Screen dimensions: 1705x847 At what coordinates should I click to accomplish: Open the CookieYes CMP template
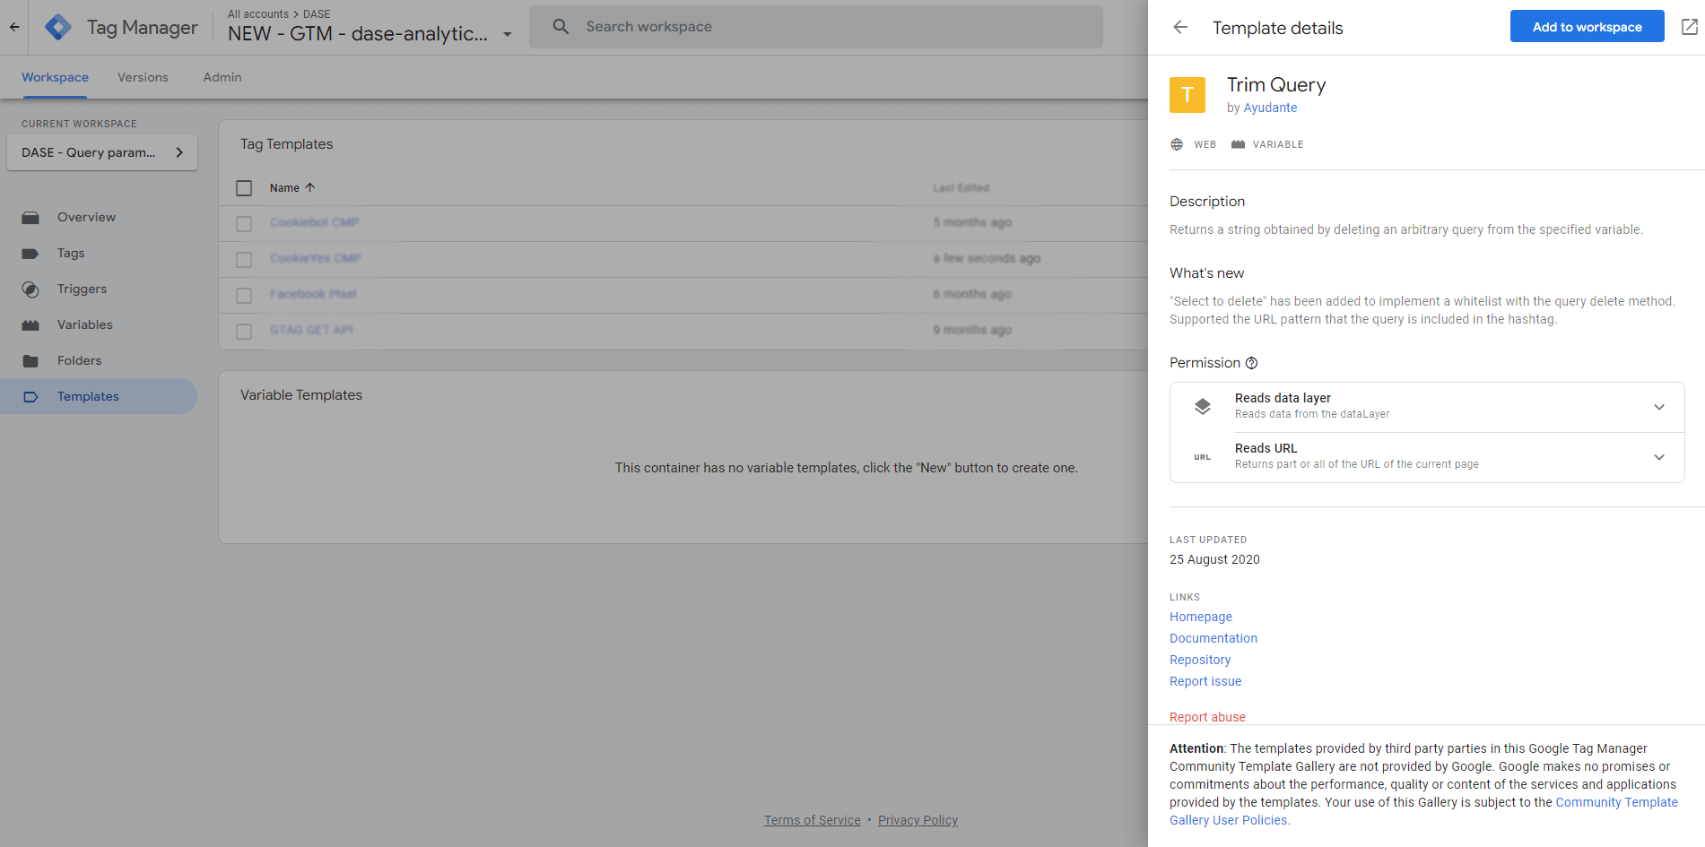(x=315, y=258)
